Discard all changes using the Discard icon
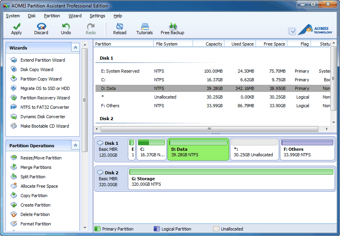Screen dimensions: 340x236 41,28
